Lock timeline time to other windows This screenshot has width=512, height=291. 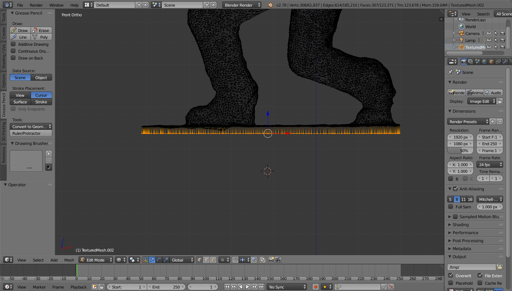pos(102,287)
